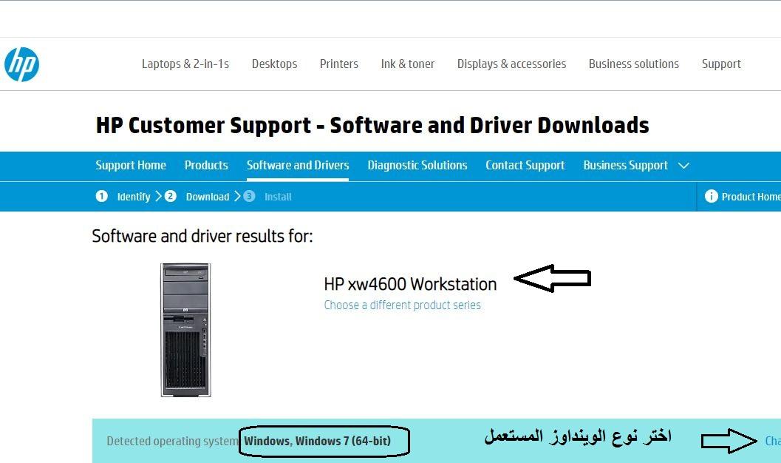This screenshot has width=781, height=463.
Task: Click the Install step link
Action: click(278, 197)
